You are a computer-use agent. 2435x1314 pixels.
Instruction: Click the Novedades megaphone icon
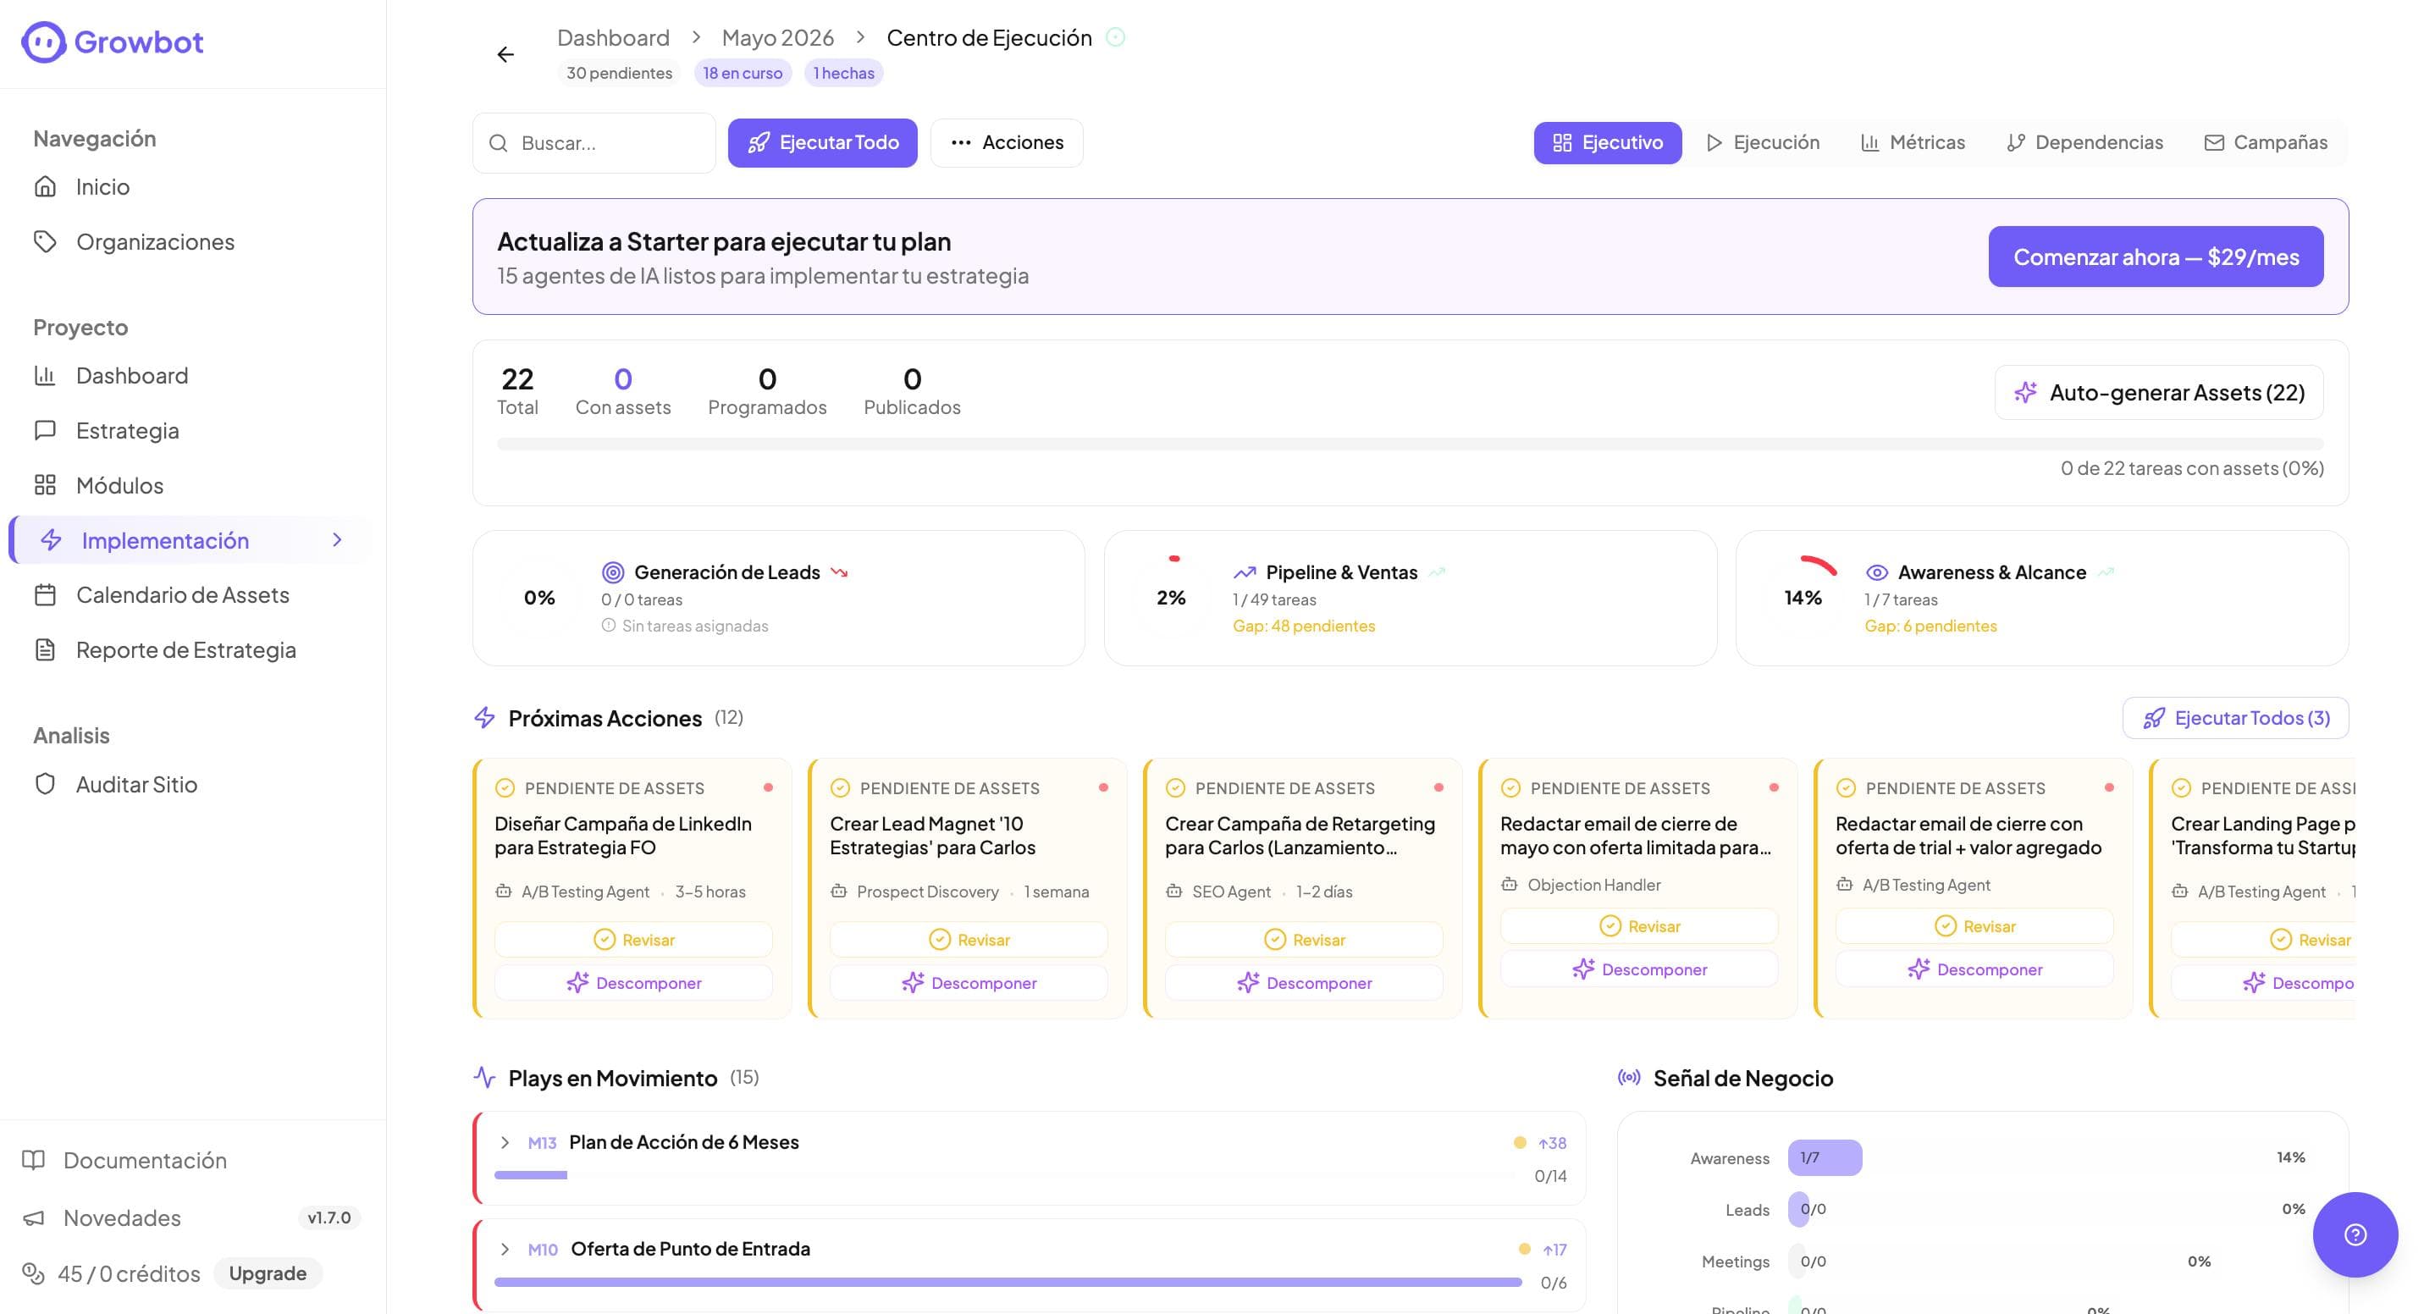tap(34, 1217)
